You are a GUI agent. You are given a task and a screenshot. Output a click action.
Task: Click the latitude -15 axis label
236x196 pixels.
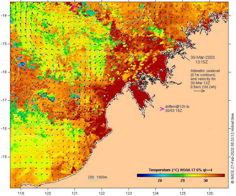click(x=4, y=44)
